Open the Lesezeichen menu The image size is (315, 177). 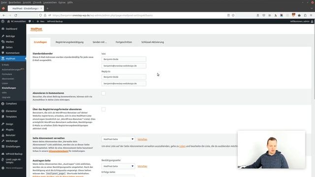50,2
